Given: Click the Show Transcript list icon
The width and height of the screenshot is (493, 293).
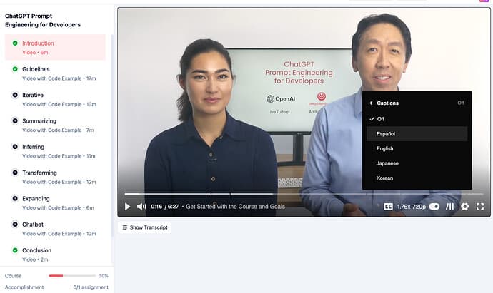Looking at the screenshot, I should [x=125, y=227].
